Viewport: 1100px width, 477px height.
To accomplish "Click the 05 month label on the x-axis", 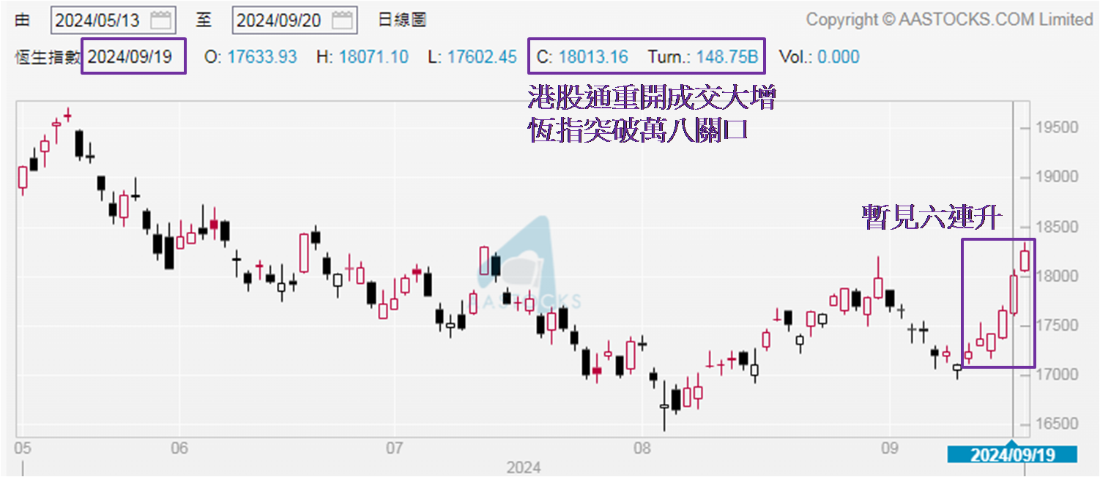I will coord(23,447).
